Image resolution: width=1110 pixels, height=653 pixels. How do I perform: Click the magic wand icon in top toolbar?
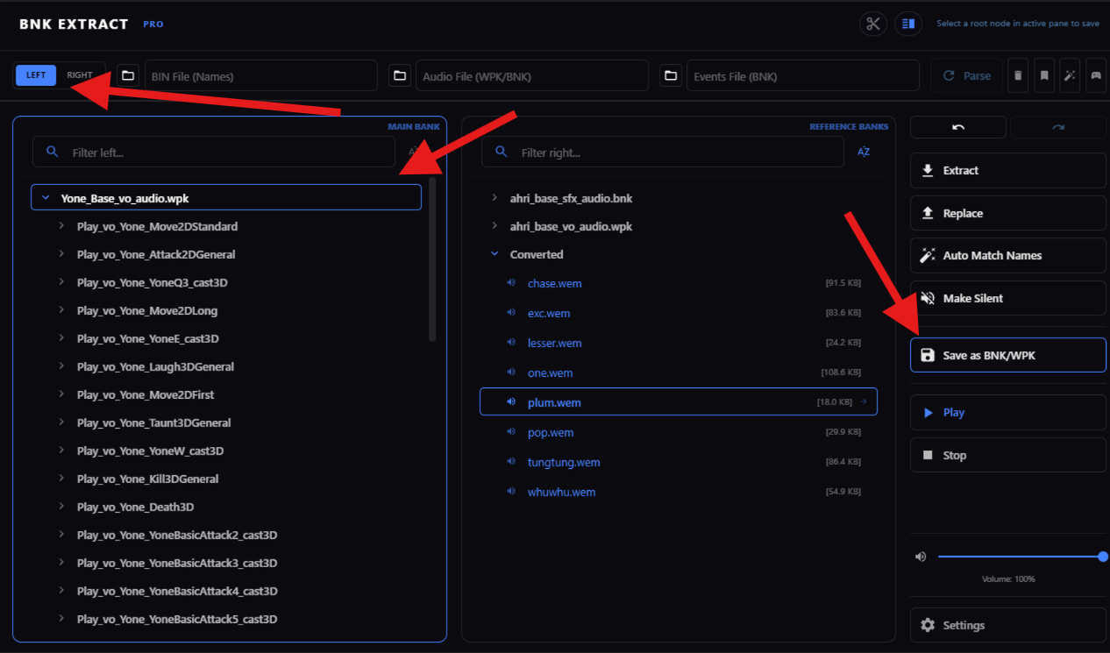point(1070,76)
